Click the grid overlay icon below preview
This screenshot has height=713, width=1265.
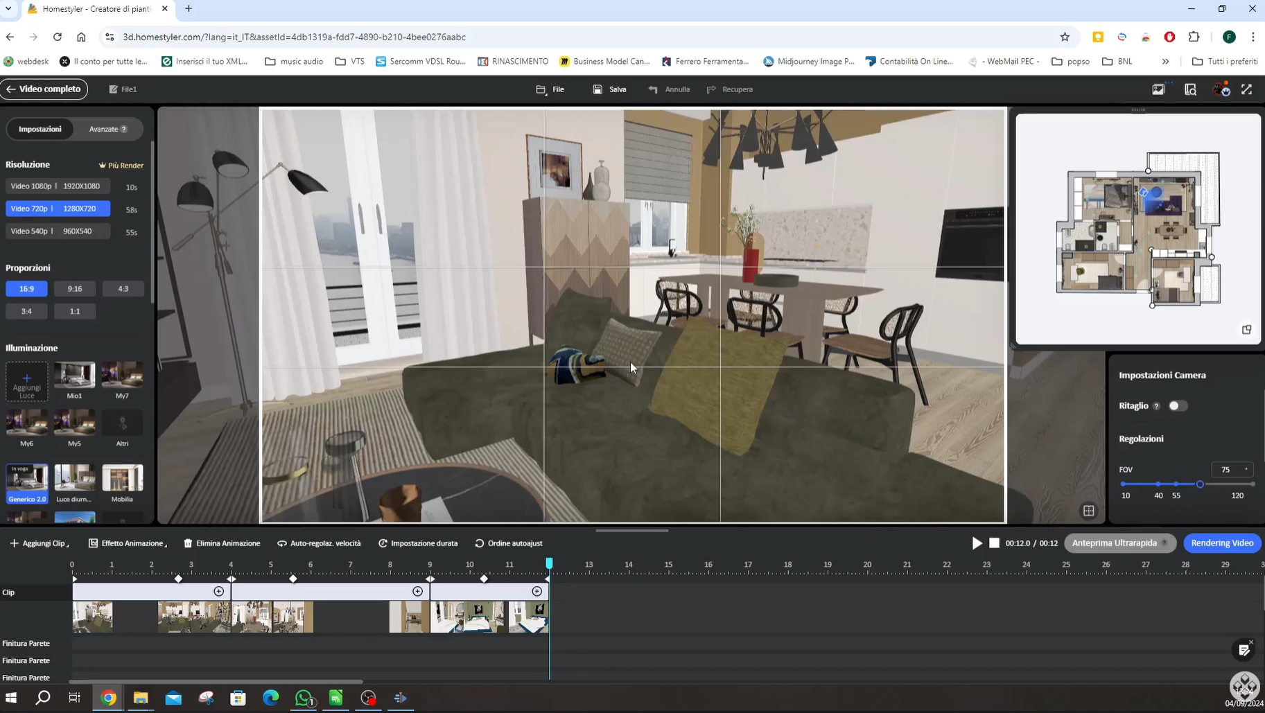1088,511
